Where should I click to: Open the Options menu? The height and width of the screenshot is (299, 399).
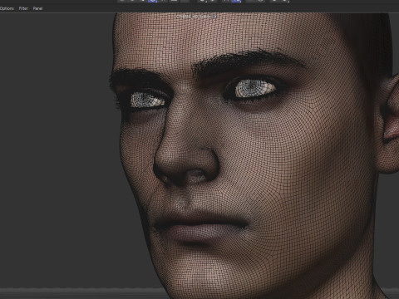coord(7,8)
